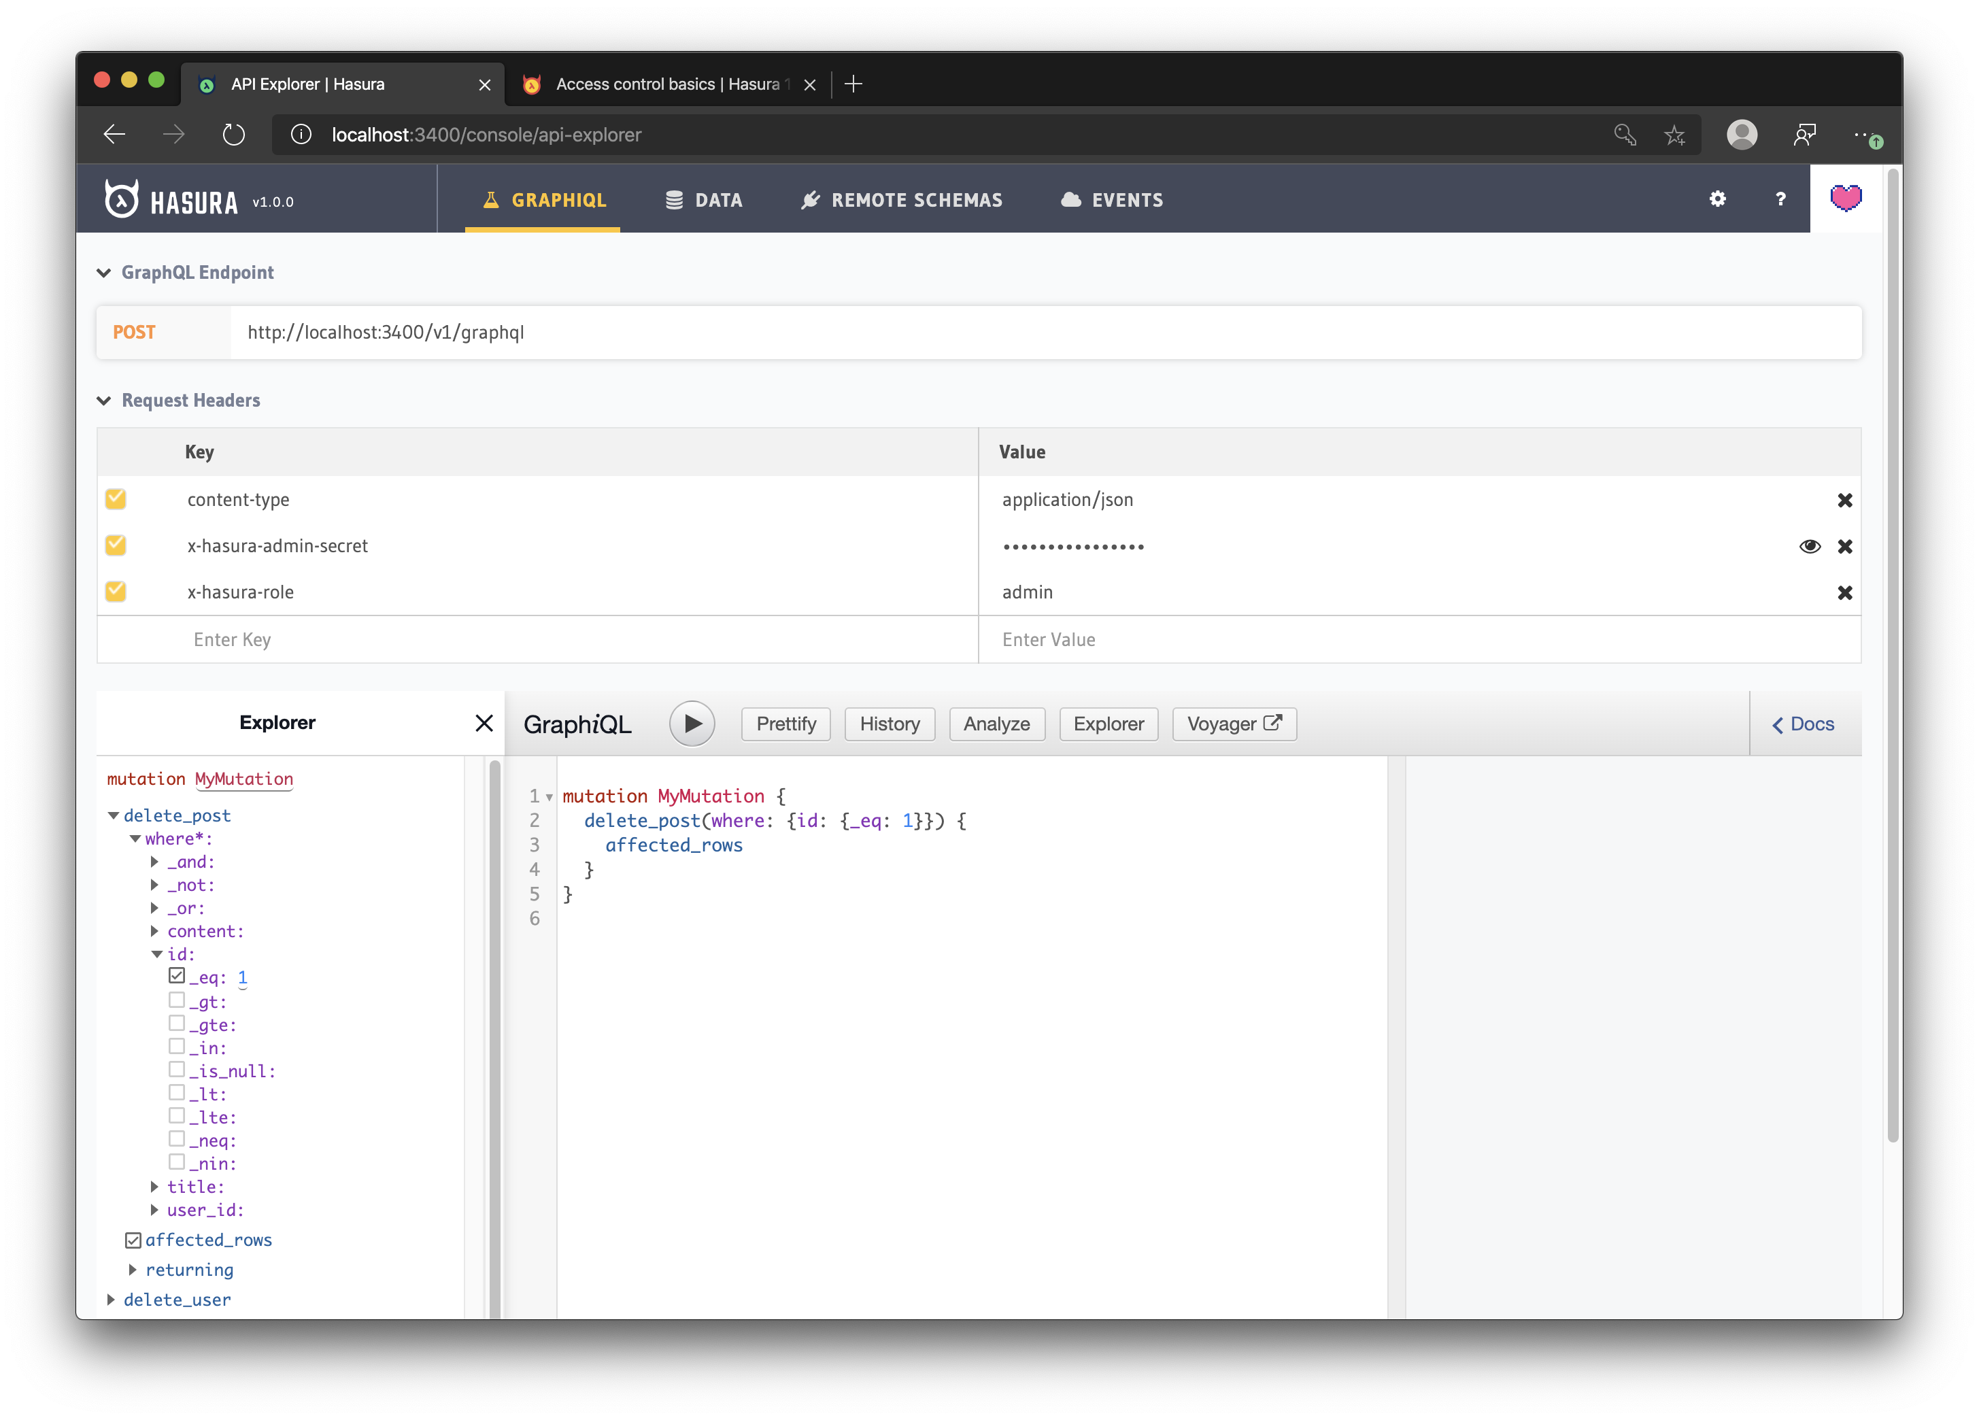
Task: Run the query with the play button
Action: (x=692, y=724)
